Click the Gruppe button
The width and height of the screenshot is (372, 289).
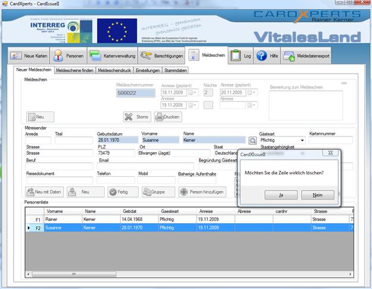[159, 192]
